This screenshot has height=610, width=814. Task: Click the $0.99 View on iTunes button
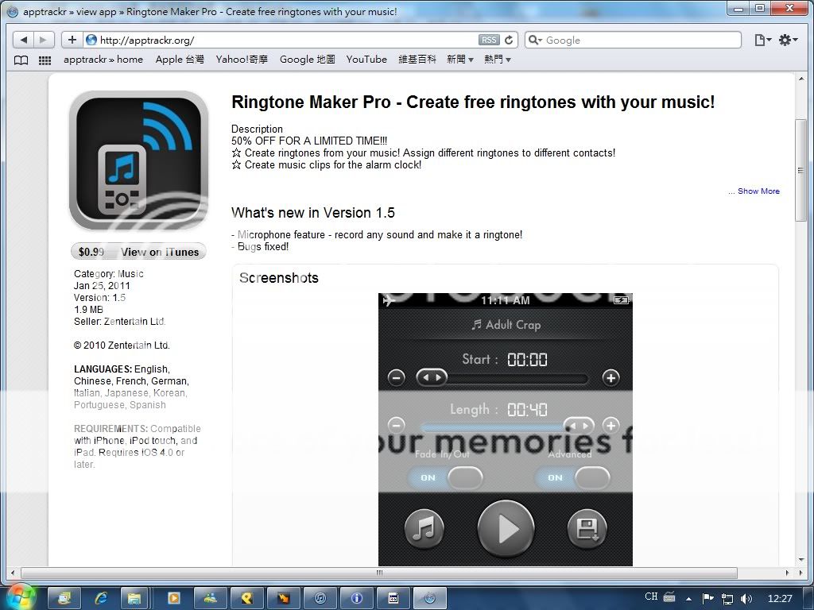click(138, 252)
